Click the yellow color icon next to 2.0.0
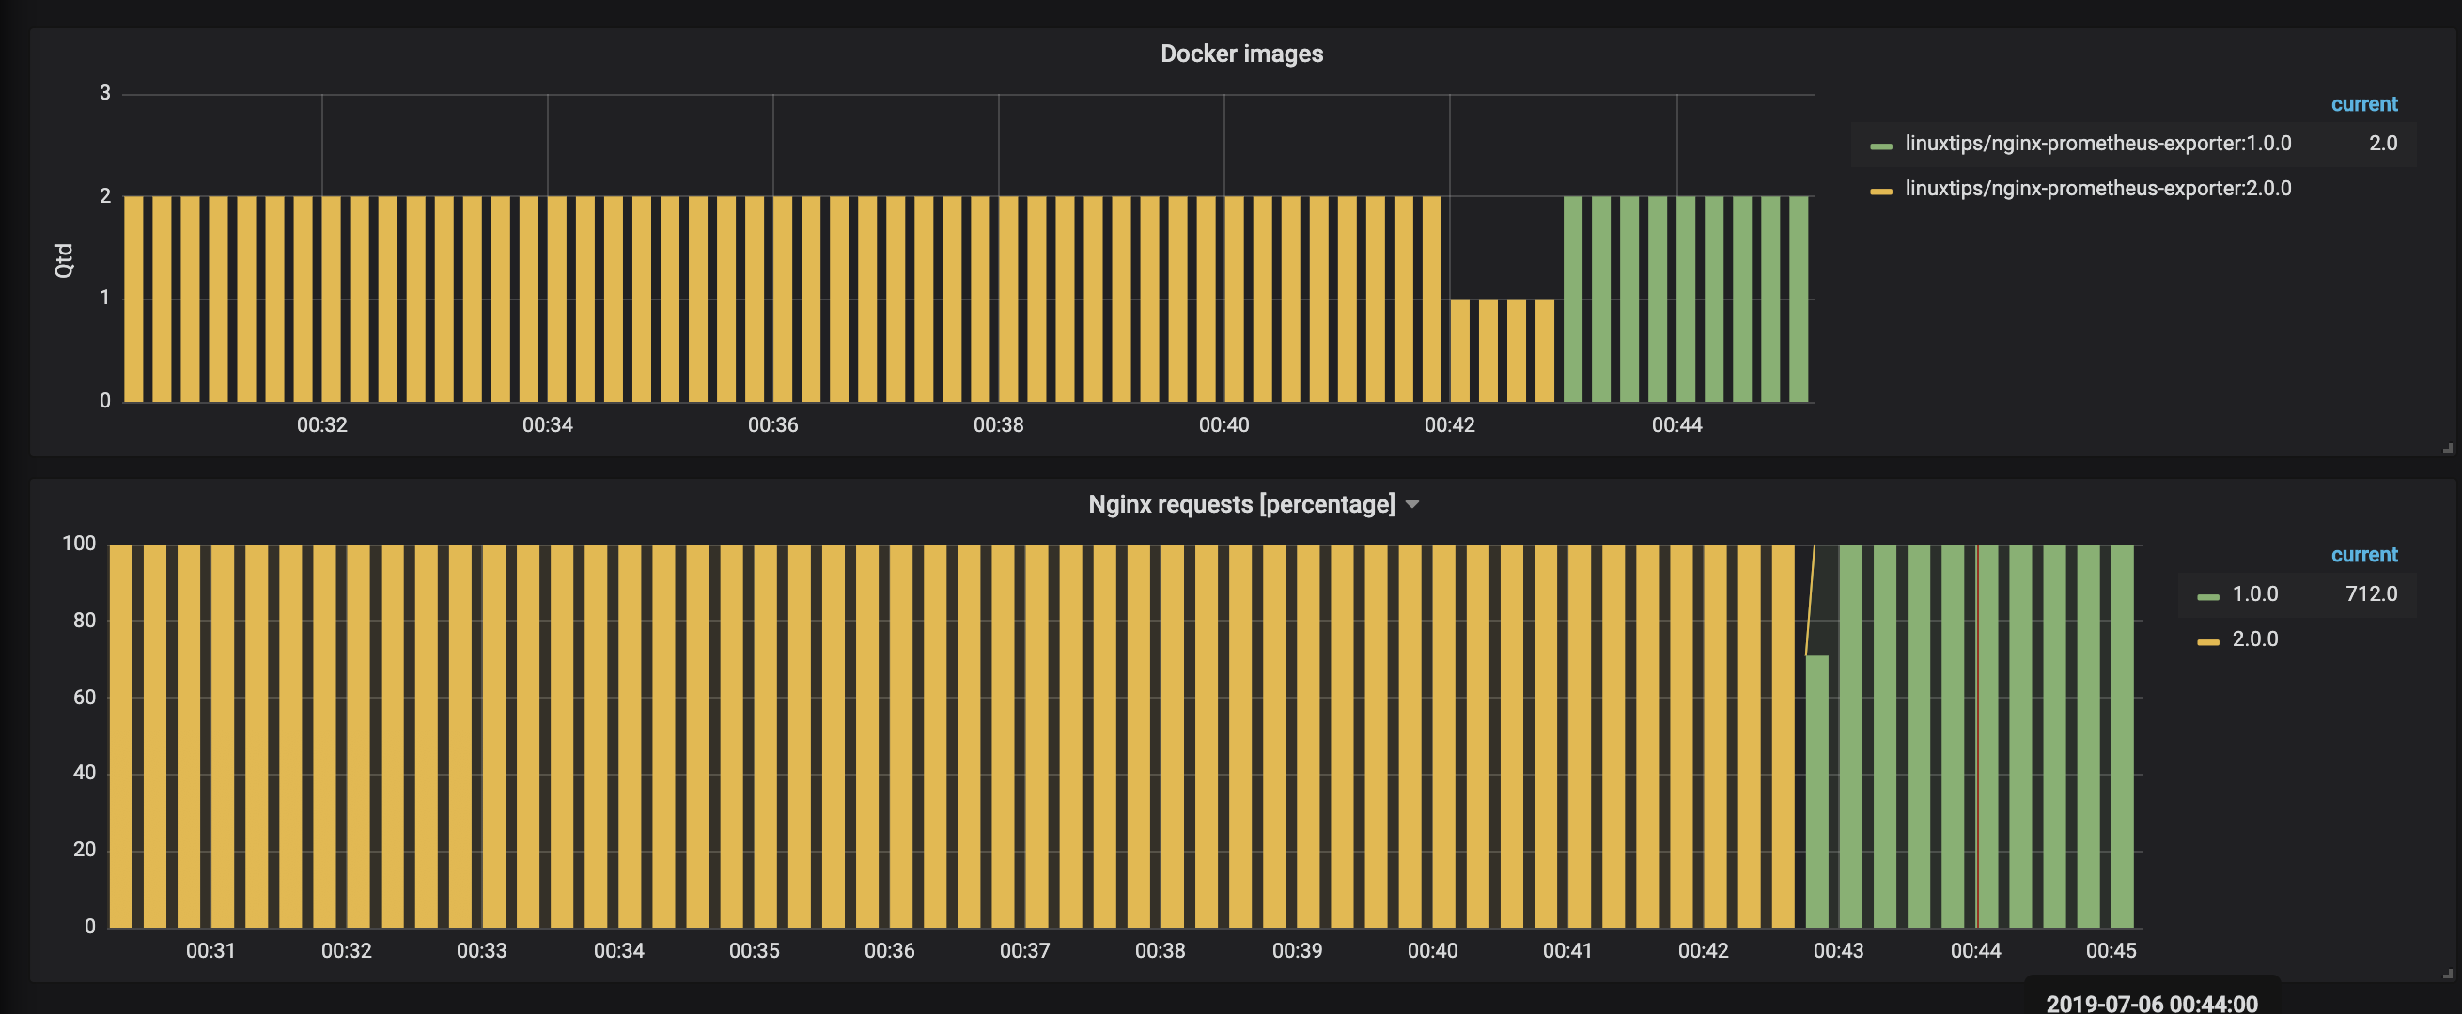The height and width of the screenshot is (1014, 2462). [2207, 641]
